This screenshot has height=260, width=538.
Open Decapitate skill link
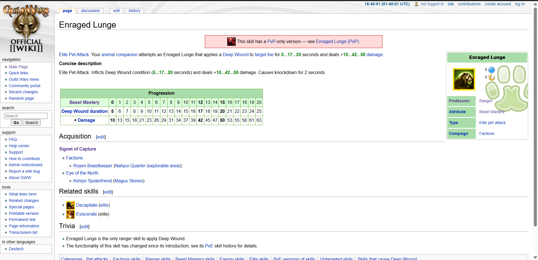(87, 205)
